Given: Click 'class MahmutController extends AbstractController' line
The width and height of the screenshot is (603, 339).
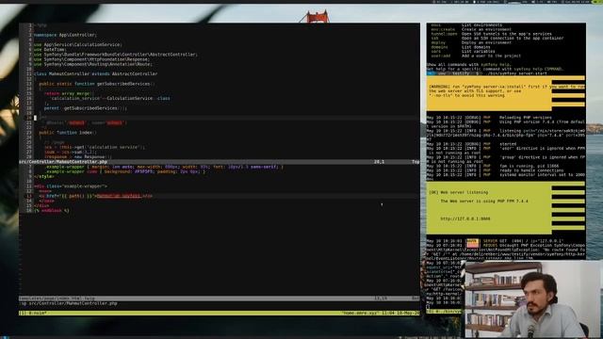Looking at the screenshot, I should pos(95,73).
